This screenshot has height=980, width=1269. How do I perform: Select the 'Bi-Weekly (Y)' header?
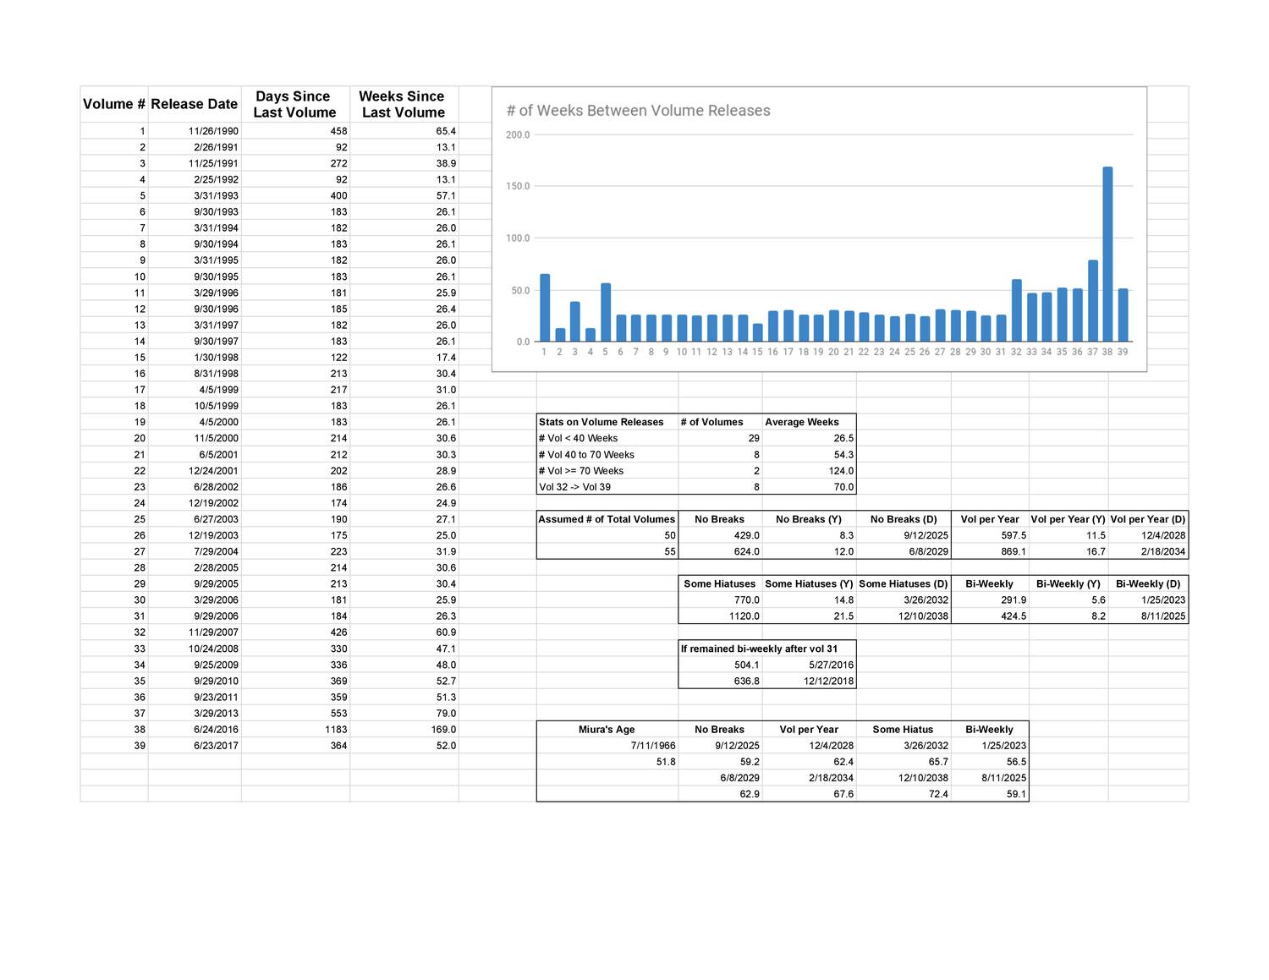pos(1068,583)
